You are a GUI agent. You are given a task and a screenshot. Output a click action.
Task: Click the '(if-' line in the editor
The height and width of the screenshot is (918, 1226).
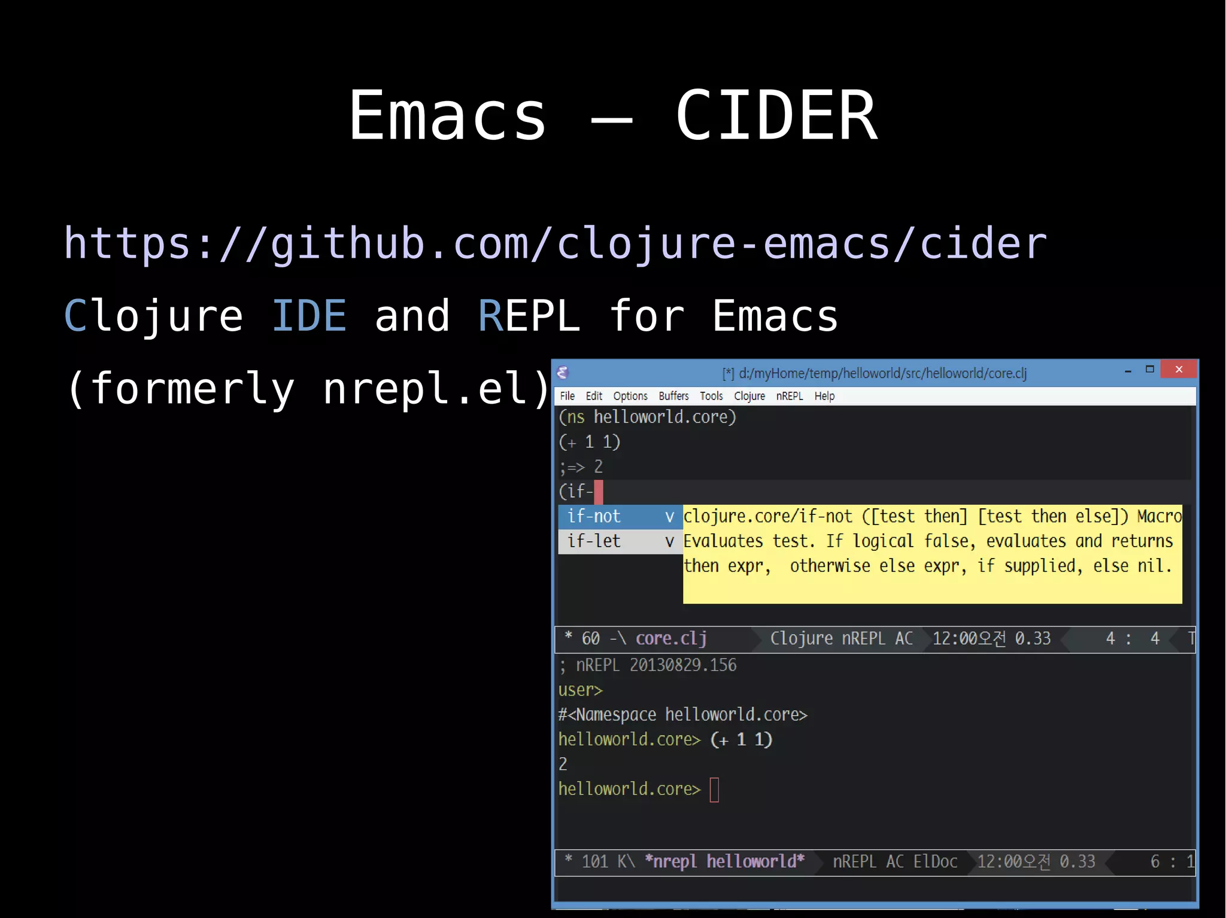point(576,492)
